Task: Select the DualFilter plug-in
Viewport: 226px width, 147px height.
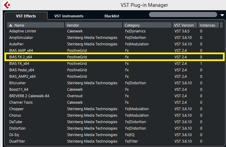Action: click(115, 142)
